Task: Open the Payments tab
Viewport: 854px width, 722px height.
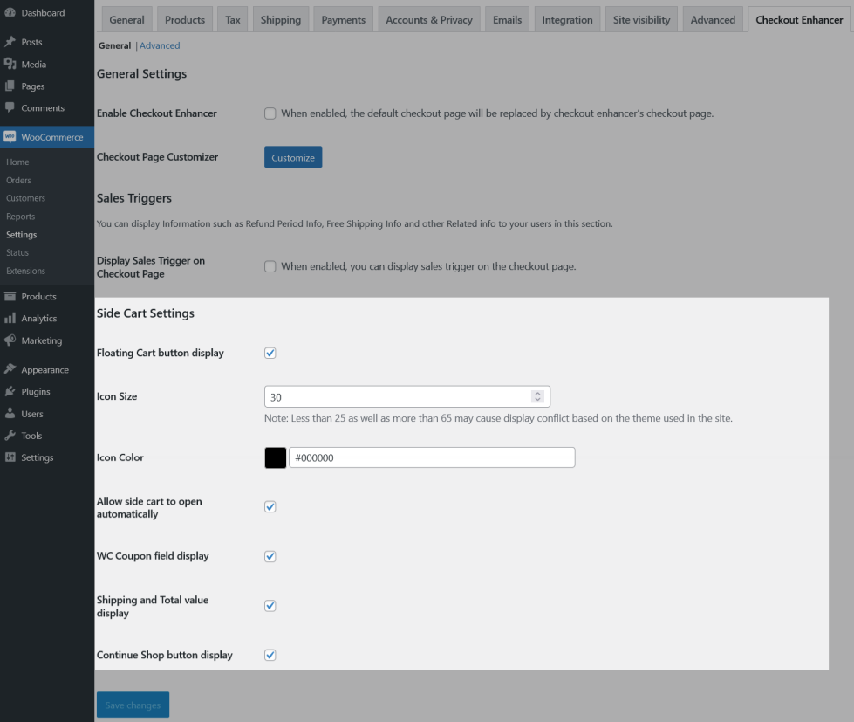Action: pos(343,19)
